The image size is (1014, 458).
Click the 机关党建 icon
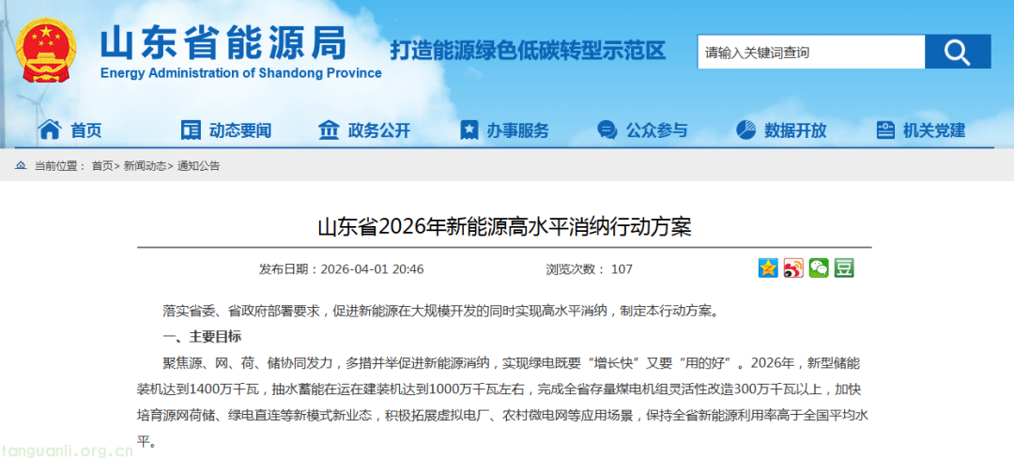click(885, 130)
